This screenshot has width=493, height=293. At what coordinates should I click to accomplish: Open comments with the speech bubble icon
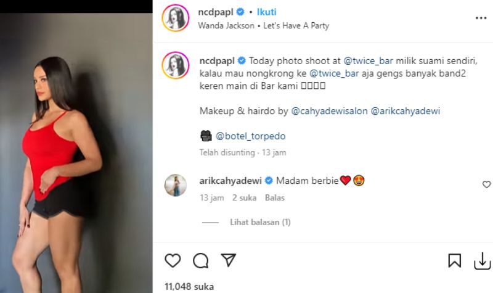tap(200, 261)
